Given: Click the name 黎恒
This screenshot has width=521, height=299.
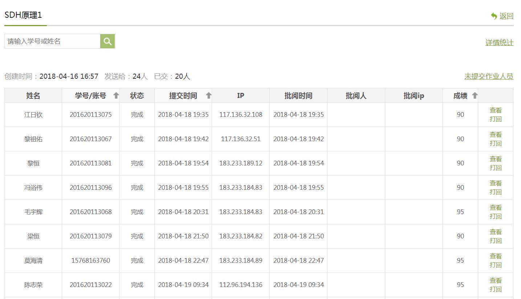Looking at the screenshot, I should (33, 163).
